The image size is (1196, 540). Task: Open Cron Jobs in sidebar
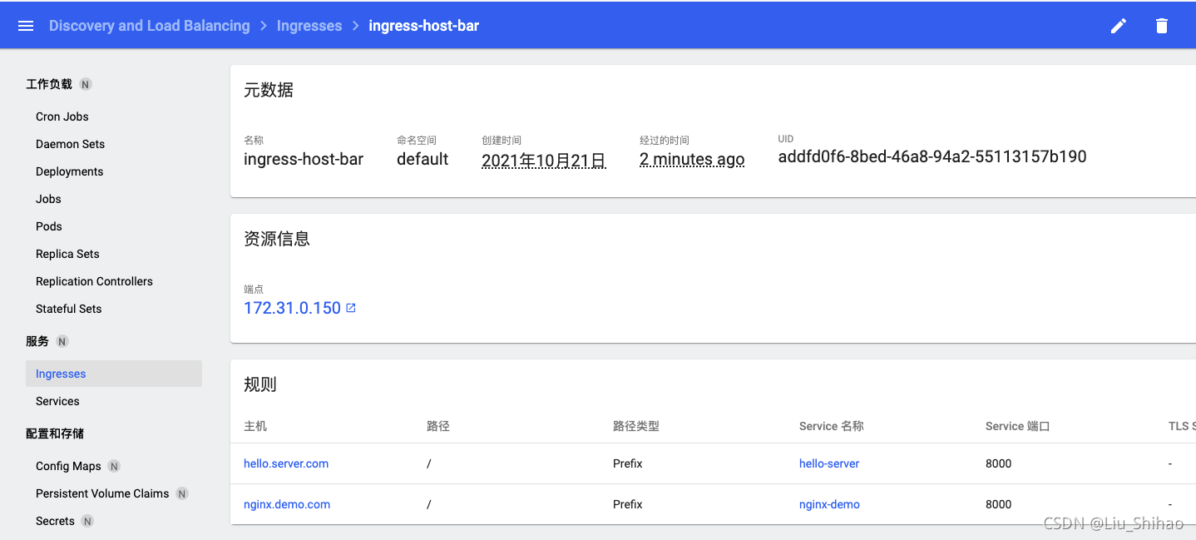click(62, 116)
